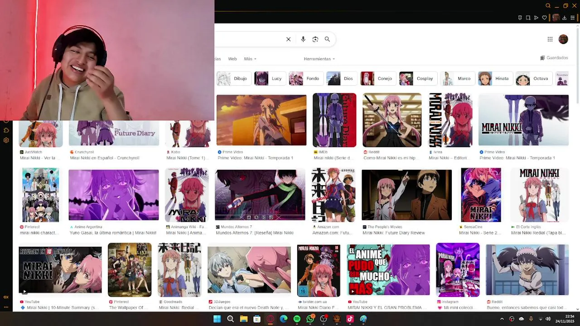The image size is (580, 326).
Task: Open the IMDb Future Diary poster thumbnail
Action: pos(334,120)
